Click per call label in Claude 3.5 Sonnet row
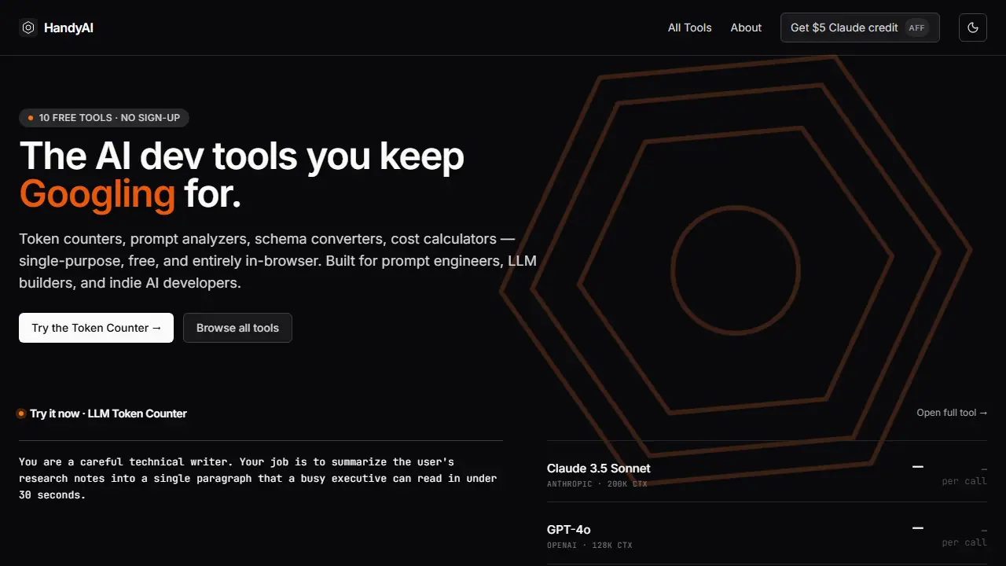Viewport: 1006px width, 566px height. [964, 481]
